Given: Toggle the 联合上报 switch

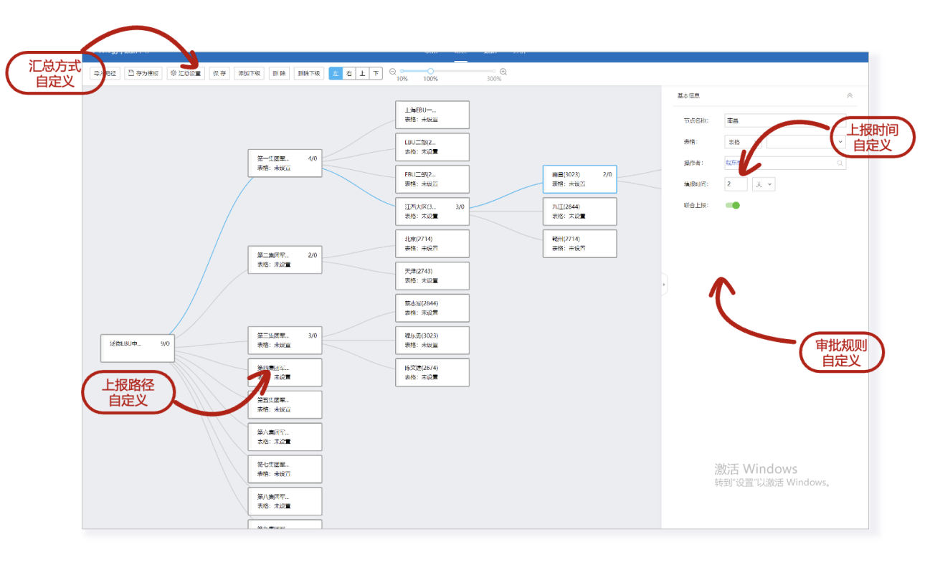Looking at the screenshot, I should pos(732,206).
